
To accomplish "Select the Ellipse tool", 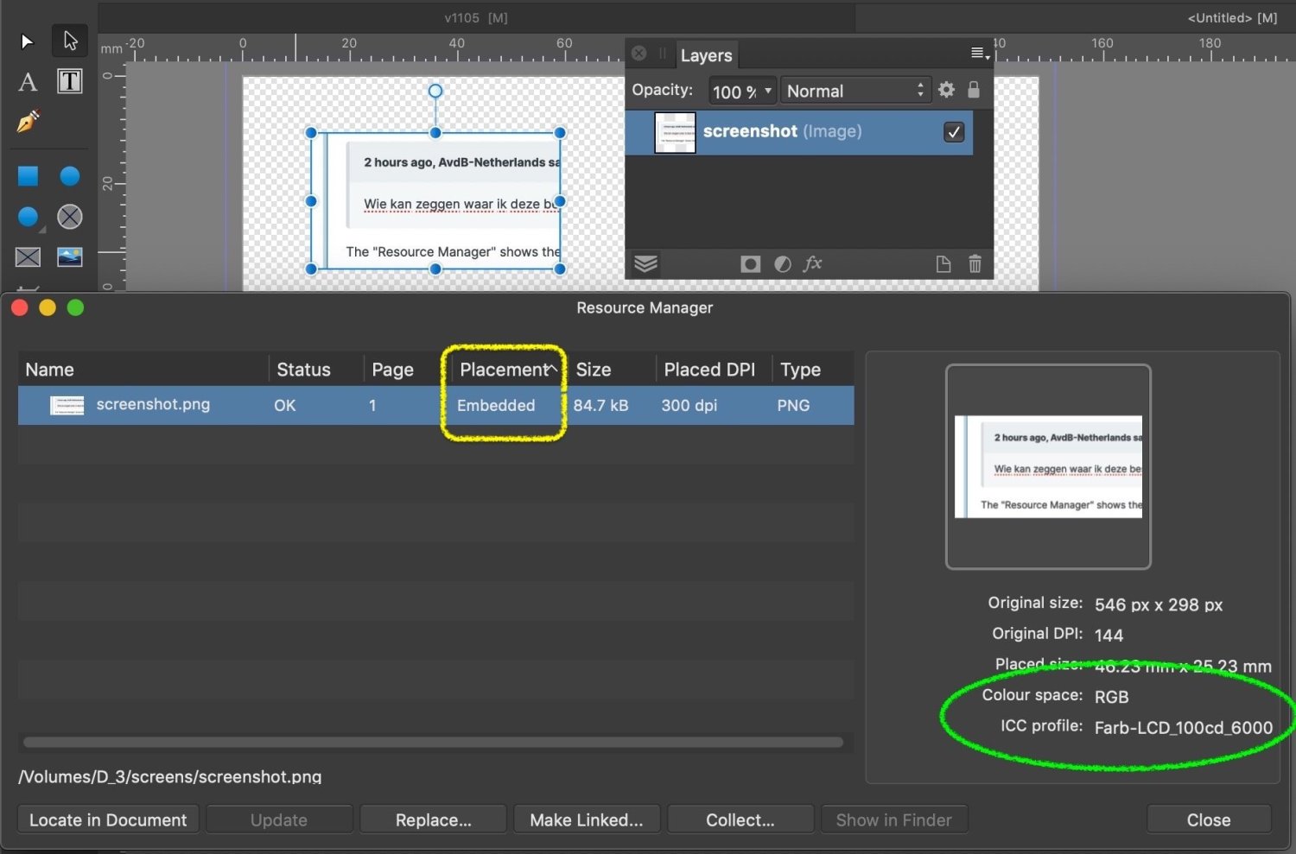I will pos(70,175).
